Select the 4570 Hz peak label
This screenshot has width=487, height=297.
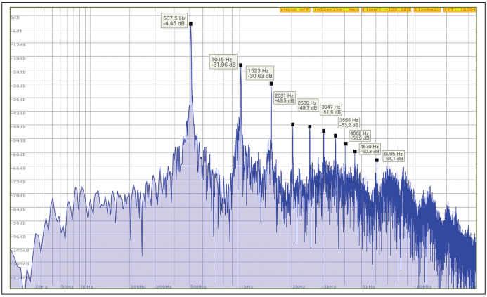pyautogui.click(x=370, y=148)
